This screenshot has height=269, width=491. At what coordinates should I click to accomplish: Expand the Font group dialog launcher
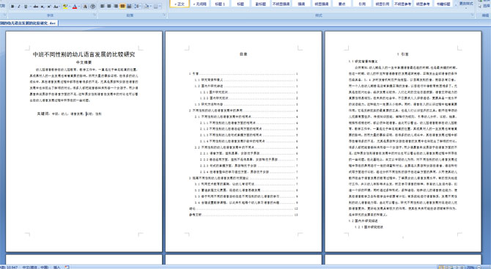click(x=95, y=15)
